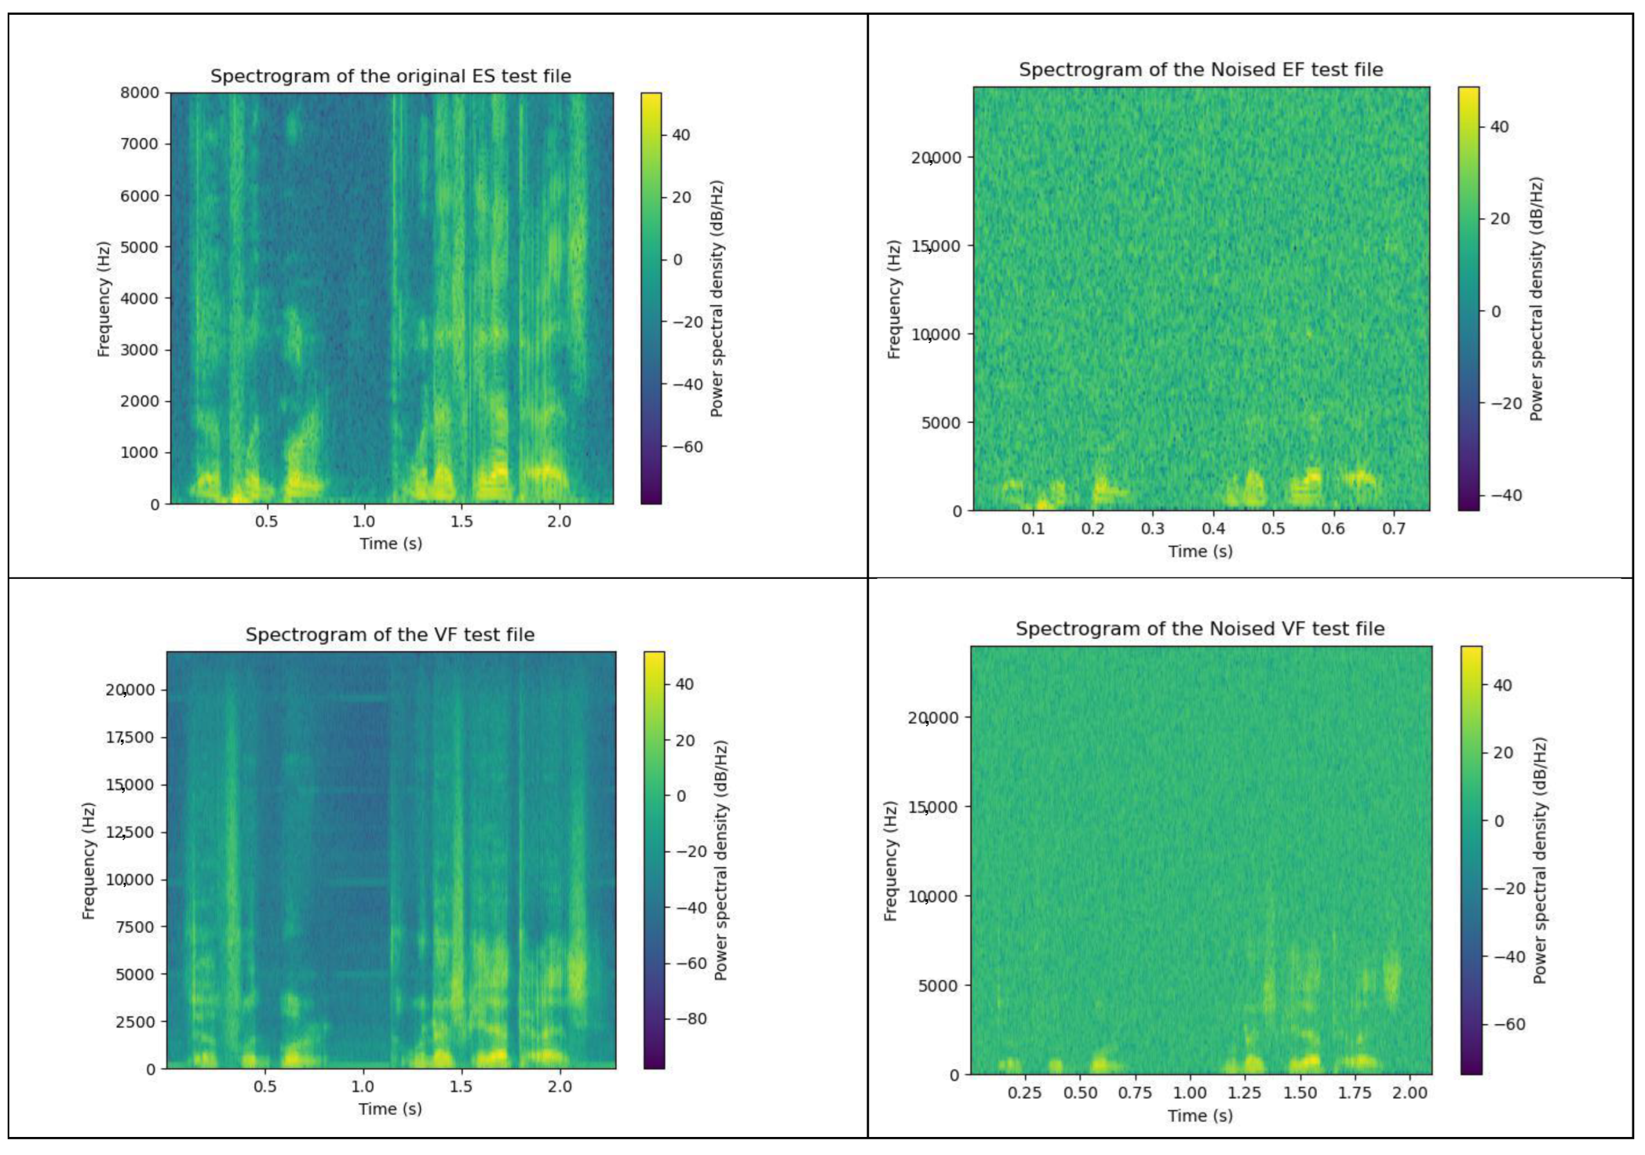This screenshot has height=1155, width=1645.
Task: Click the 'Spectrogram of the VF test file' title
Action: tap(390, 635)
